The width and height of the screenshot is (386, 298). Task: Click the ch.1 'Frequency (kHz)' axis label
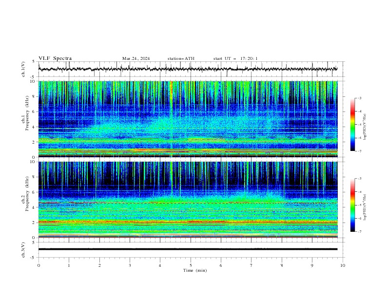pos(27,113)
